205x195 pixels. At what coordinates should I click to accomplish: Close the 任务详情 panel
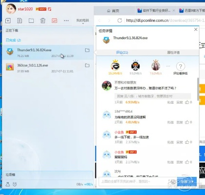point(196,29)
